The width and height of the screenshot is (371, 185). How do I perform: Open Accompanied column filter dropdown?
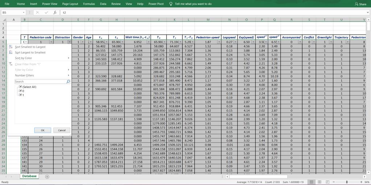click(x=300, y=42)
